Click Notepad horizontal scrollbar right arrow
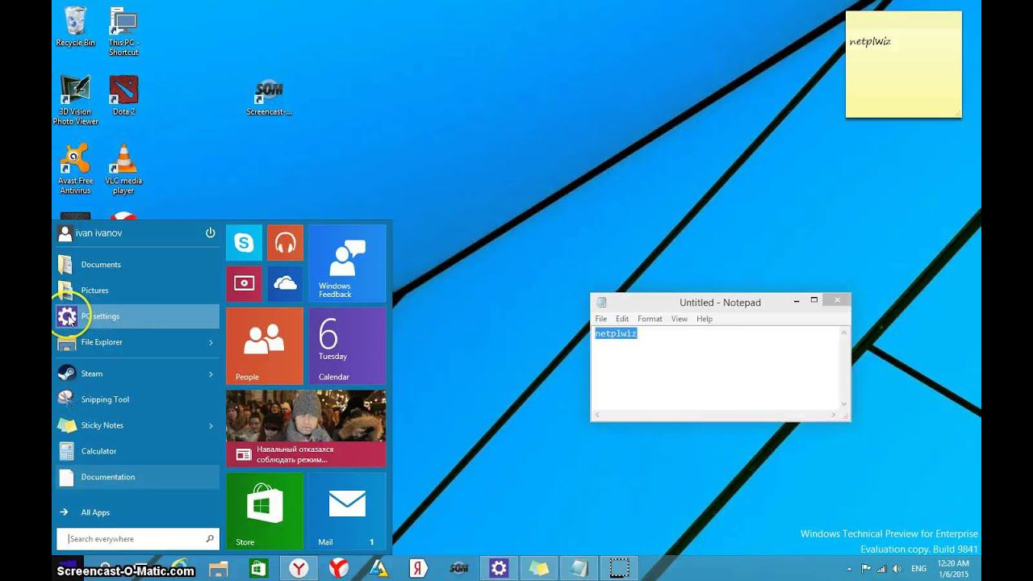 click(x=834, y=415)
